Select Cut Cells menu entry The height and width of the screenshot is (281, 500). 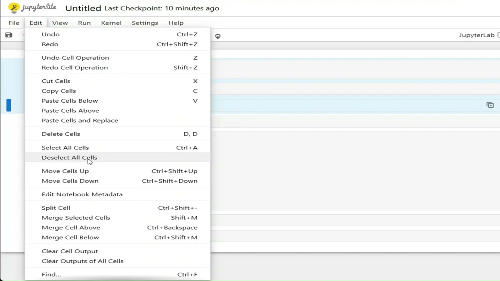click(x=56, y=81)
